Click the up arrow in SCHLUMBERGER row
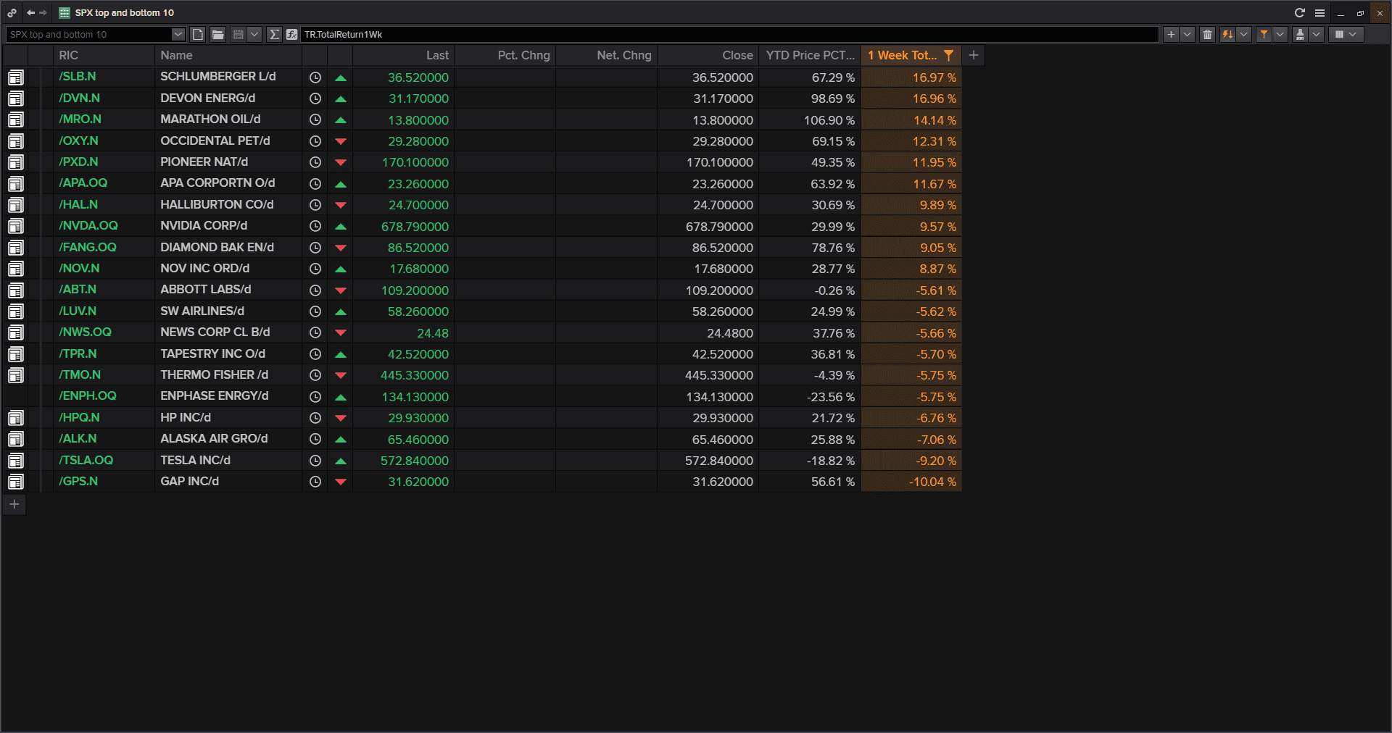Image resolution: width=1392 pixels, height=733 pixels. pos(341,78)
